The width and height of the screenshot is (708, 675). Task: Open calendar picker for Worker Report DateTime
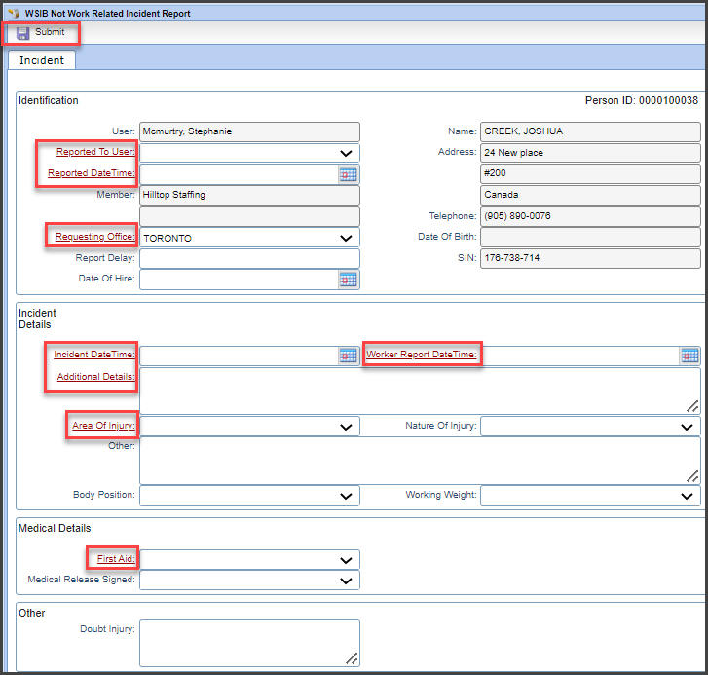(689, 356)
